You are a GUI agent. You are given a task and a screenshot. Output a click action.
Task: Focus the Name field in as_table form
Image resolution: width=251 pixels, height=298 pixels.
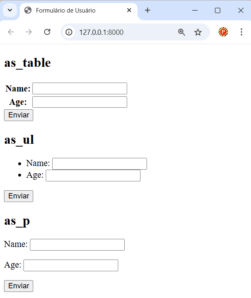click(80, 88)
